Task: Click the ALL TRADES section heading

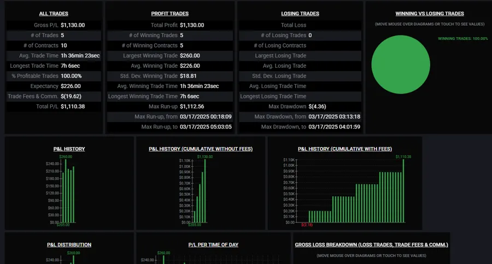Action: point(54,14)
